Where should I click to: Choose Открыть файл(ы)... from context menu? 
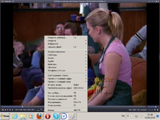click(x=66, y=38)
